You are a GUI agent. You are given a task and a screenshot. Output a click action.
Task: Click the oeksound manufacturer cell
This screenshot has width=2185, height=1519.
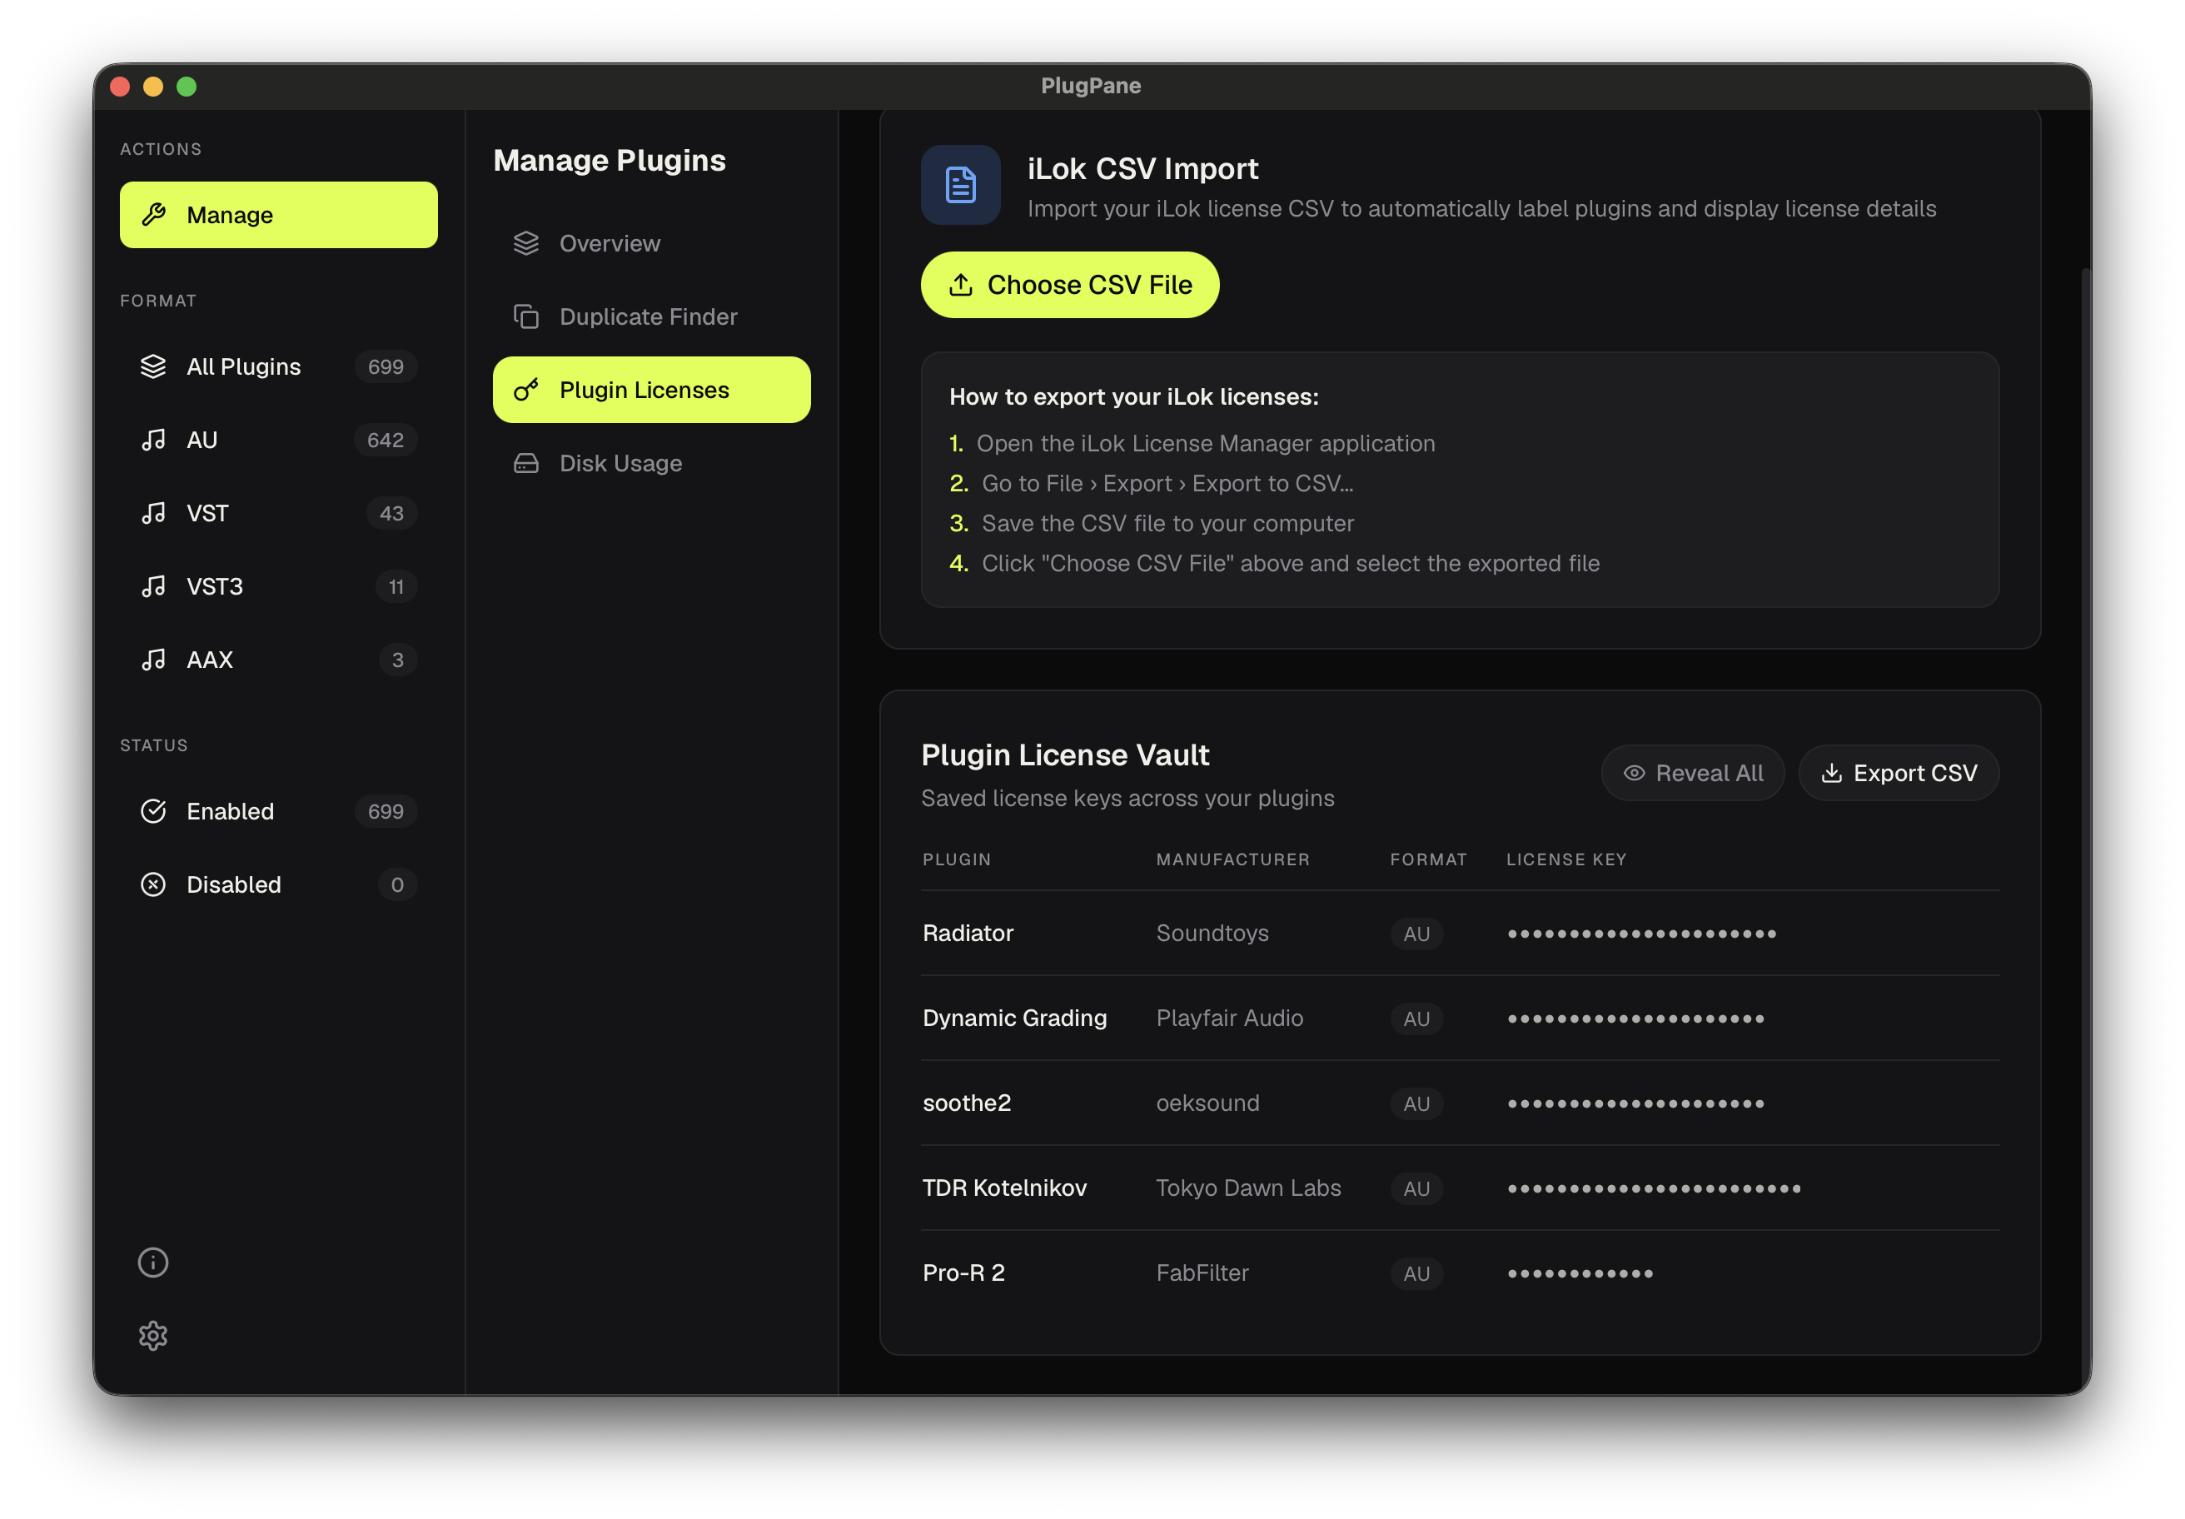point(1207,1102)
